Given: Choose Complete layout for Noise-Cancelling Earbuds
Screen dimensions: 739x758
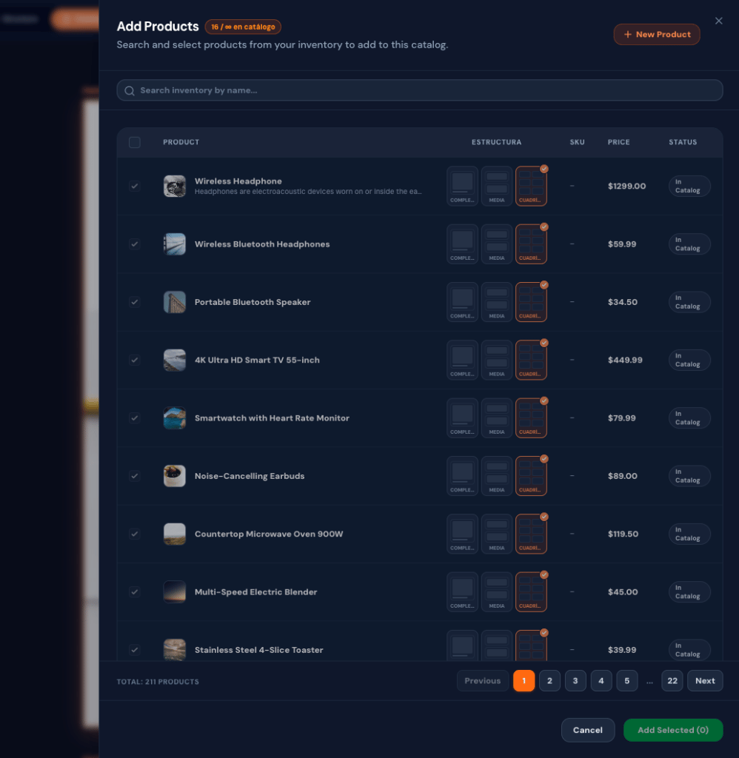Looking at the screenshot, I should coord(462,476).
